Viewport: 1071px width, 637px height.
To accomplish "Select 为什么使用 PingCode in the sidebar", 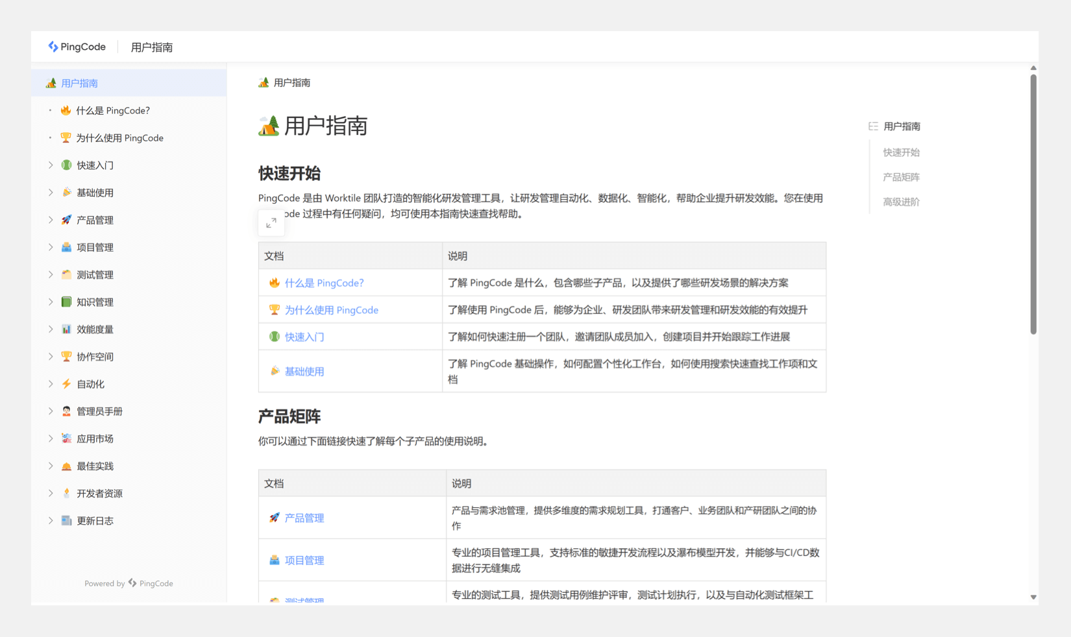I will (119, 138).
